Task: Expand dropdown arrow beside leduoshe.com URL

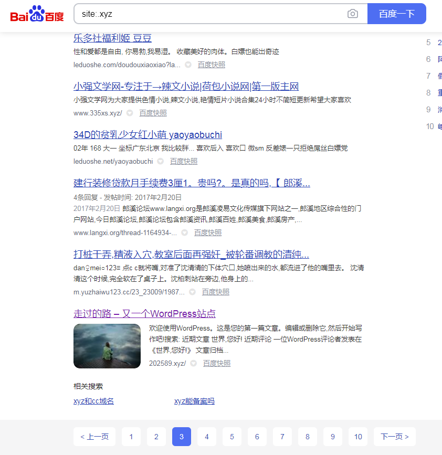Action: click(188, 65)
